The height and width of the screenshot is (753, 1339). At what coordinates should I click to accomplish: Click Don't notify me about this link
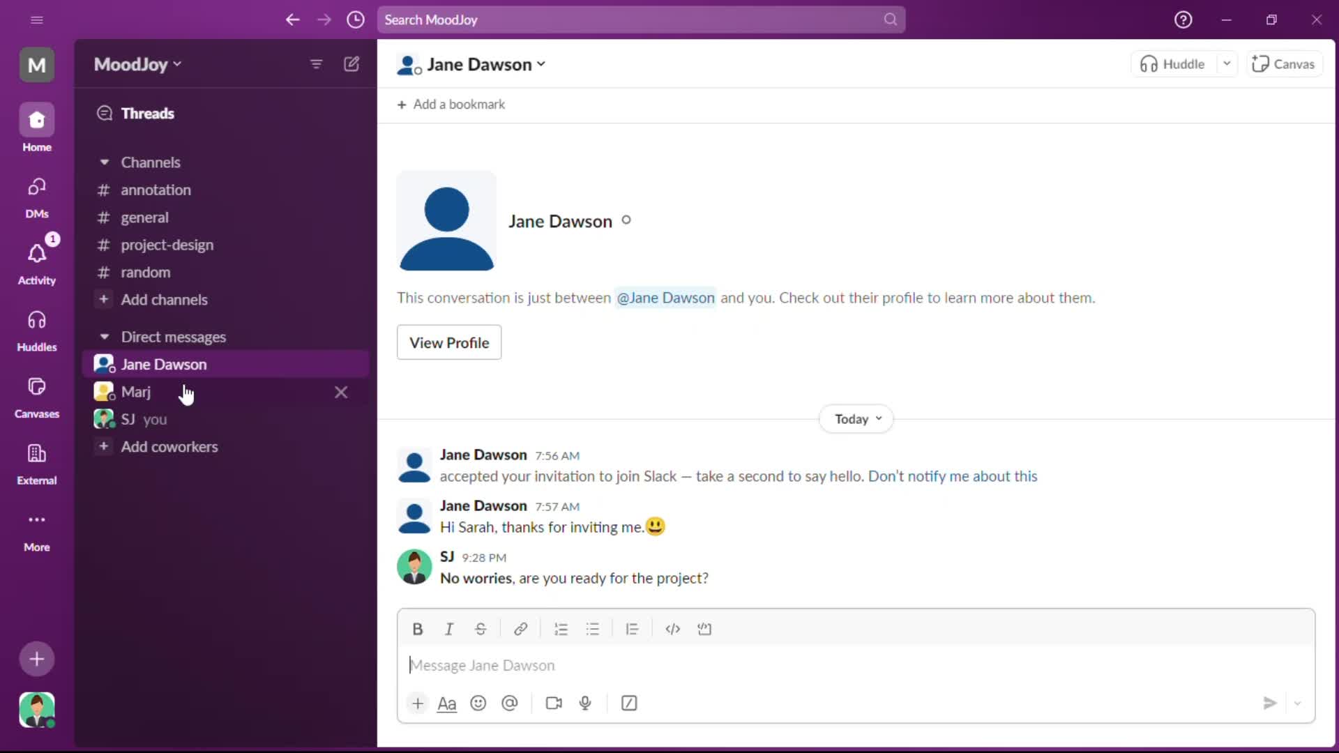pyautogui.click(x=953, y=476)
